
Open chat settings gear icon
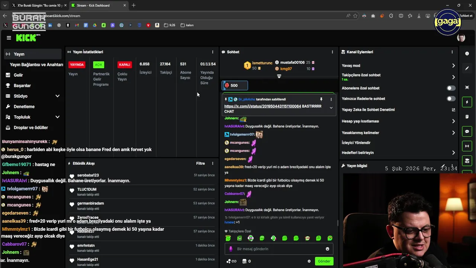[309, 261]
